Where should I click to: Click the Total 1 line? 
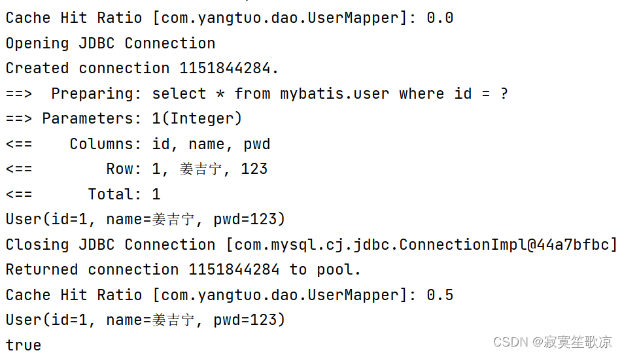[x=83, y=194]
